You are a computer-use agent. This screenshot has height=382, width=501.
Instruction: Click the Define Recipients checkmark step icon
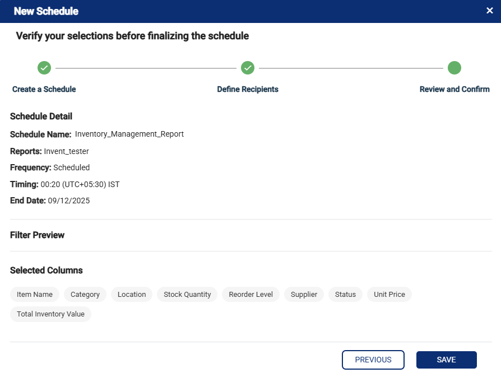(x=248, y=68)
